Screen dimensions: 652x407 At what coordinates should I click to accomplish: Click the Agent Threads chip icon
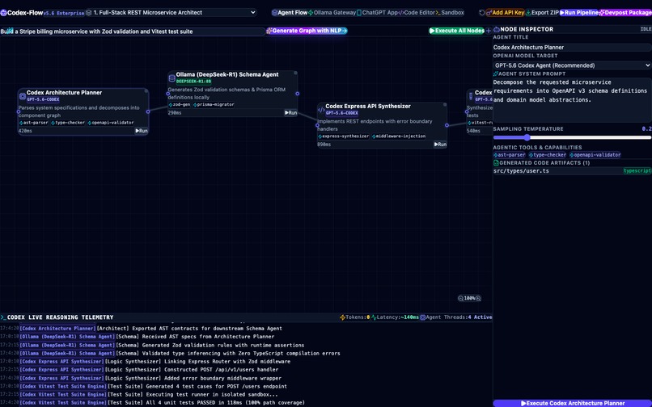[422, 317]
